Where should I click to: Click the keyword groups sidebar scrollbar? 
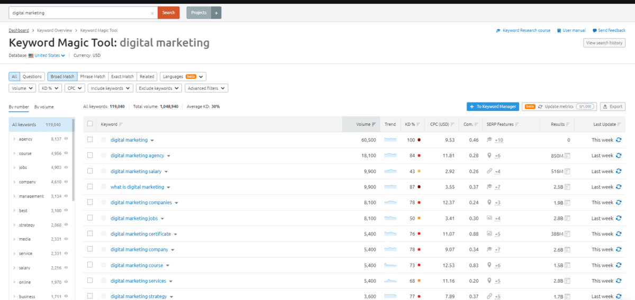pyautogui.click(x=74, y=160)
